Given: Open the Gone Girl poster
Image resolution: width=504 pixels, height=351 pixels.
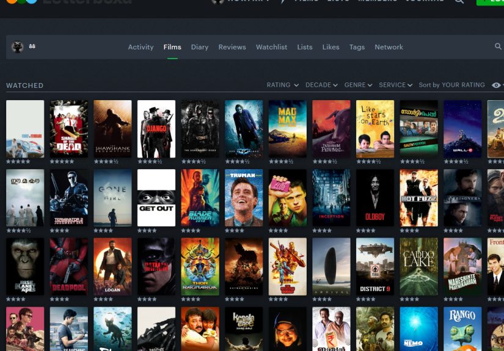Looking at the screenshot, I should tap(112, 198).
